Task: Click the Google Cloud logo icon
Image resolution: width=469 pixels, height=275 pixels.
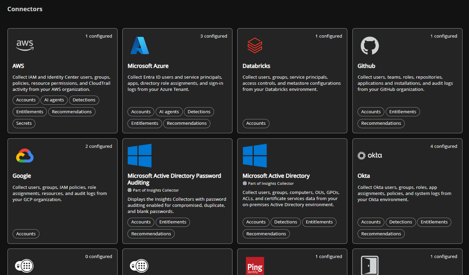Action: click(25, 156)
